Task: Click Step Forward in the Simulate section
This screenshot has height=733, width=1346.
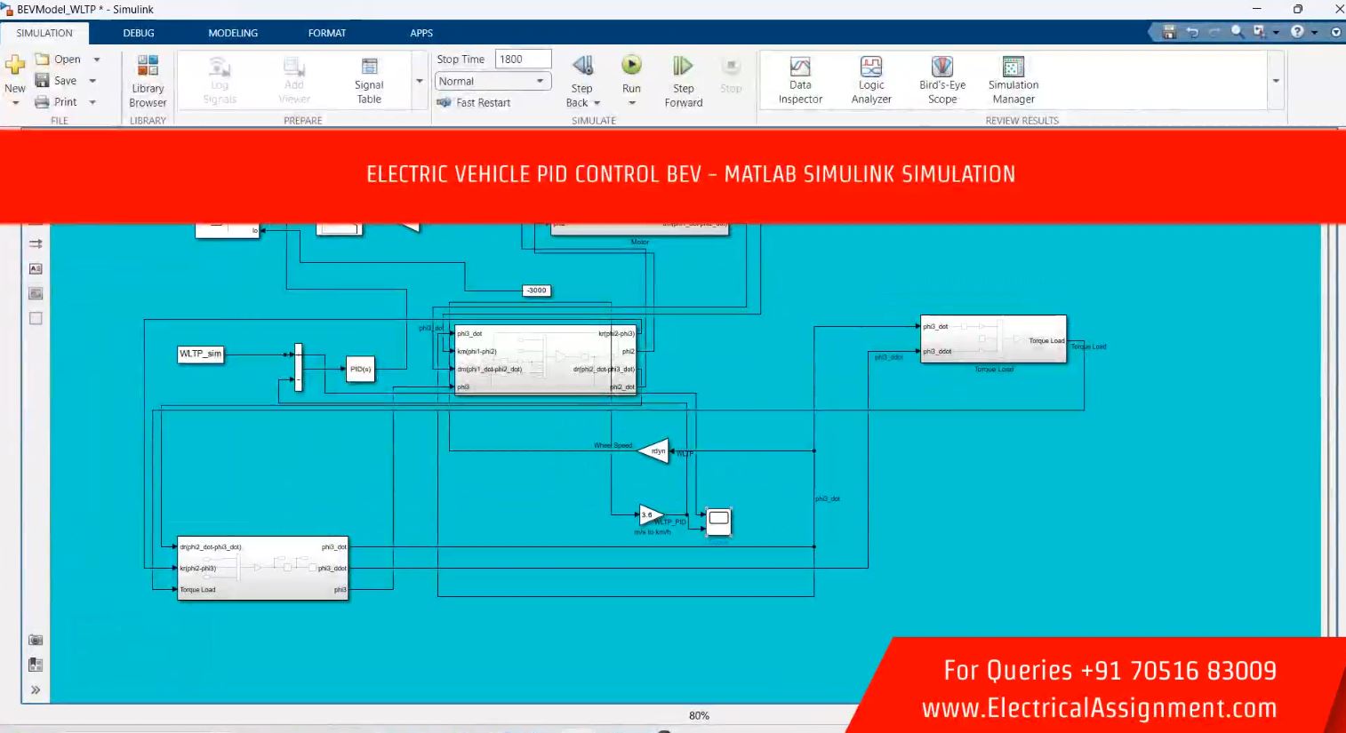Action: tap(683, 80)
